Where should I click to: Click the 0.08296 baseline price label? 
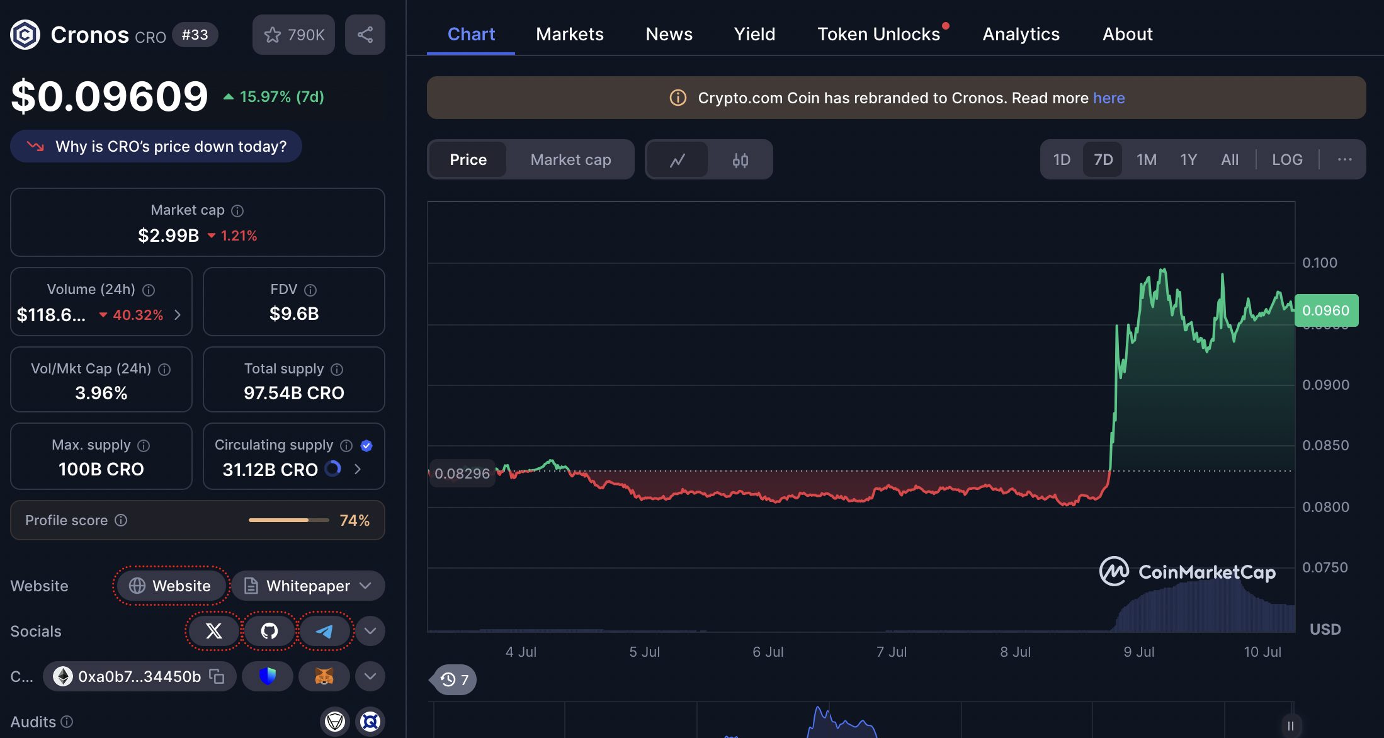coord(462,474)
